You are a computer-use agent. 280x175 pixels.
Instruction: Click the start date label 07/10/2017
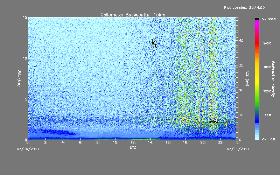pyautogui.click(x=28, y=149)
